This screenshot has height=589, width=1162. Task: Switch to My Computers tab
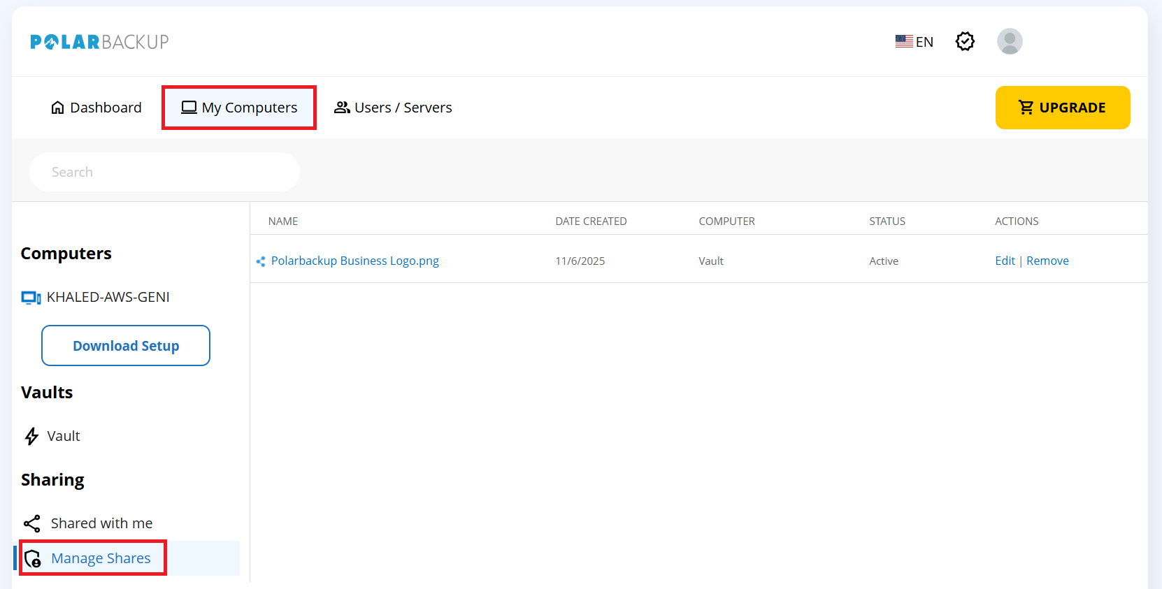pyautogui.click(x=239, y=108)
